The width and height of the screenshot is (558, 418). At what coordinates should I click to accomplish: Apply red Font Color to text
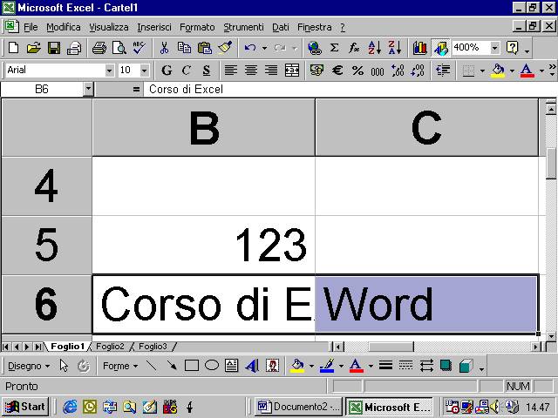(x=527, y=70)
